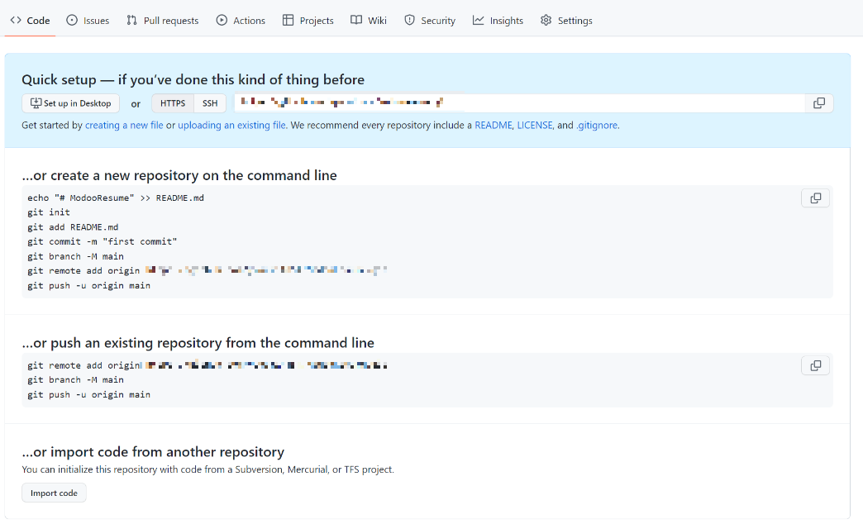Click Set up in Desktop button
Screen dimensions: 863x524
click(70, 103)
